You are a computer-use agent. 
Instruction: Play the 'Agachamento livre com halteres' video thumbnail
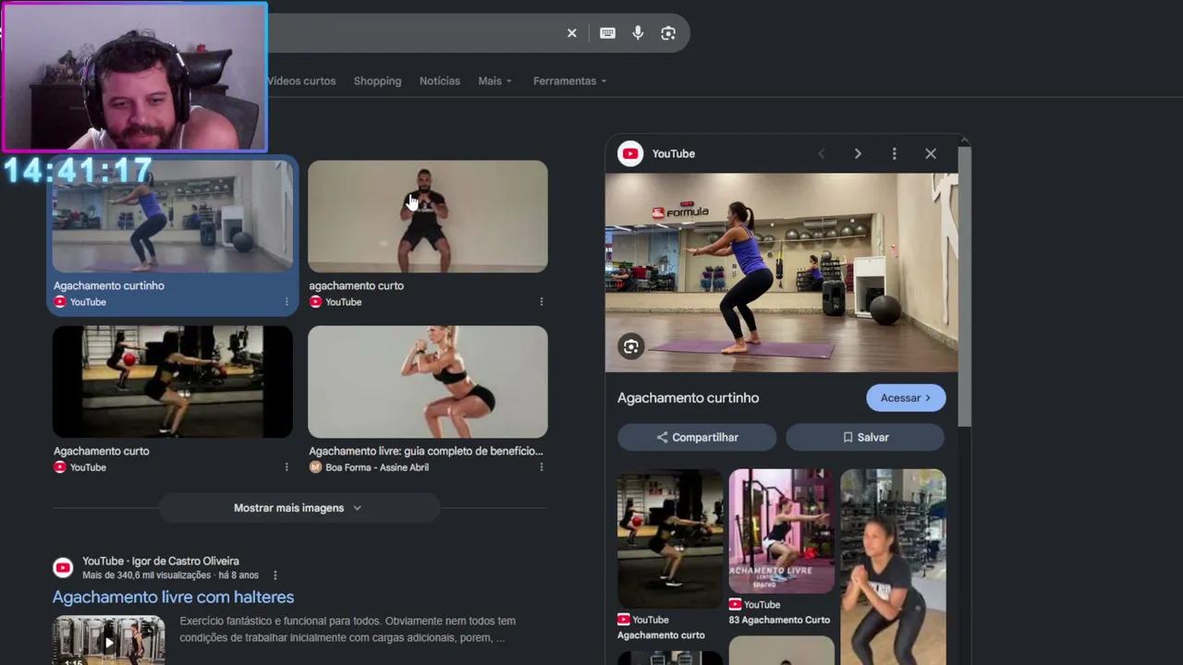pos(109,640)
